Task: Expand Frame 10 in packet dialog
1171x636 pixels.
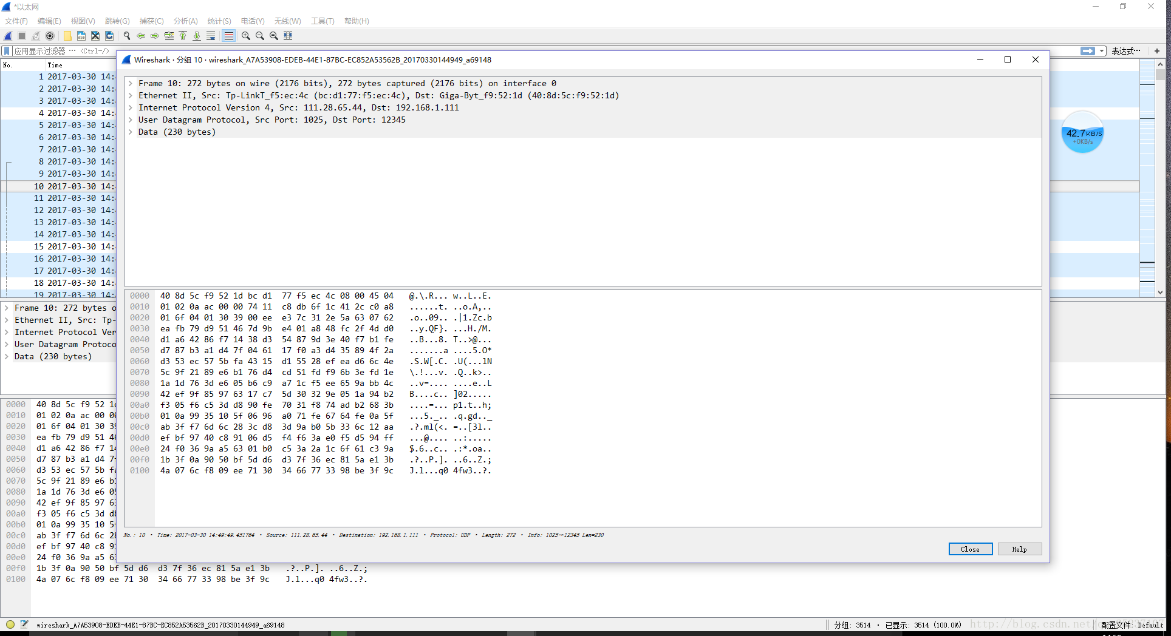Action: click(131, 84)
